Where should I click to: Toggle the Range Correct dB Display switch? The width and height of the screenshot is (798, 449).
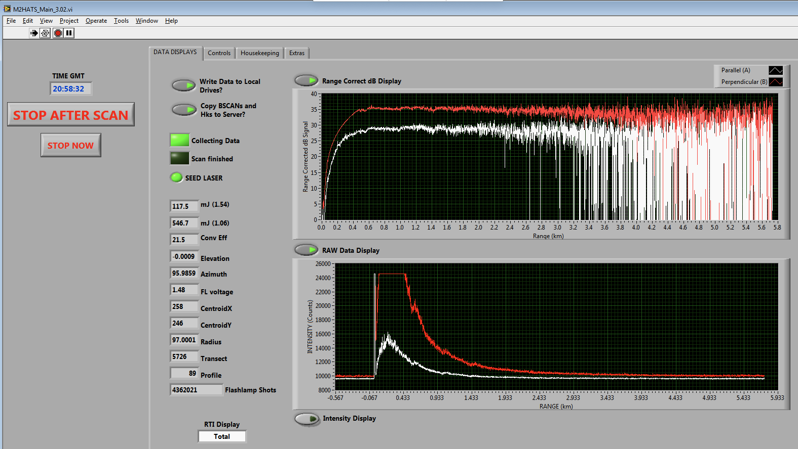point(306,80)
